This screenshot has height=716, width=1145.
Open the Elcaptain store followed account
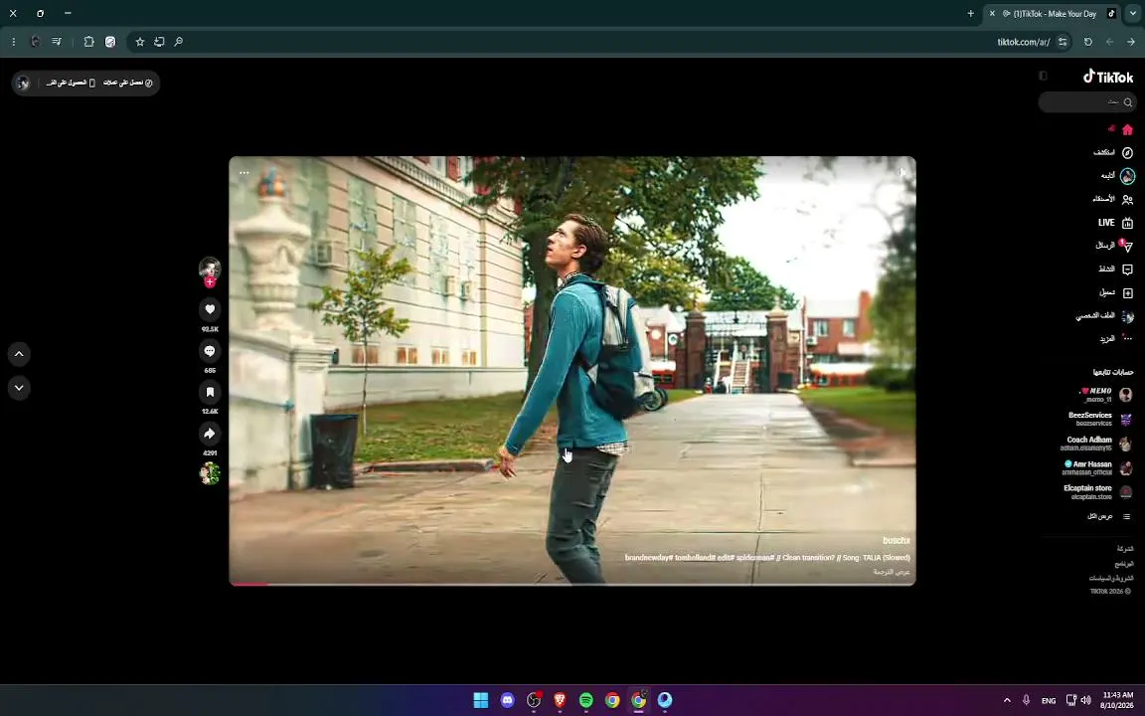click(1097, 491)
